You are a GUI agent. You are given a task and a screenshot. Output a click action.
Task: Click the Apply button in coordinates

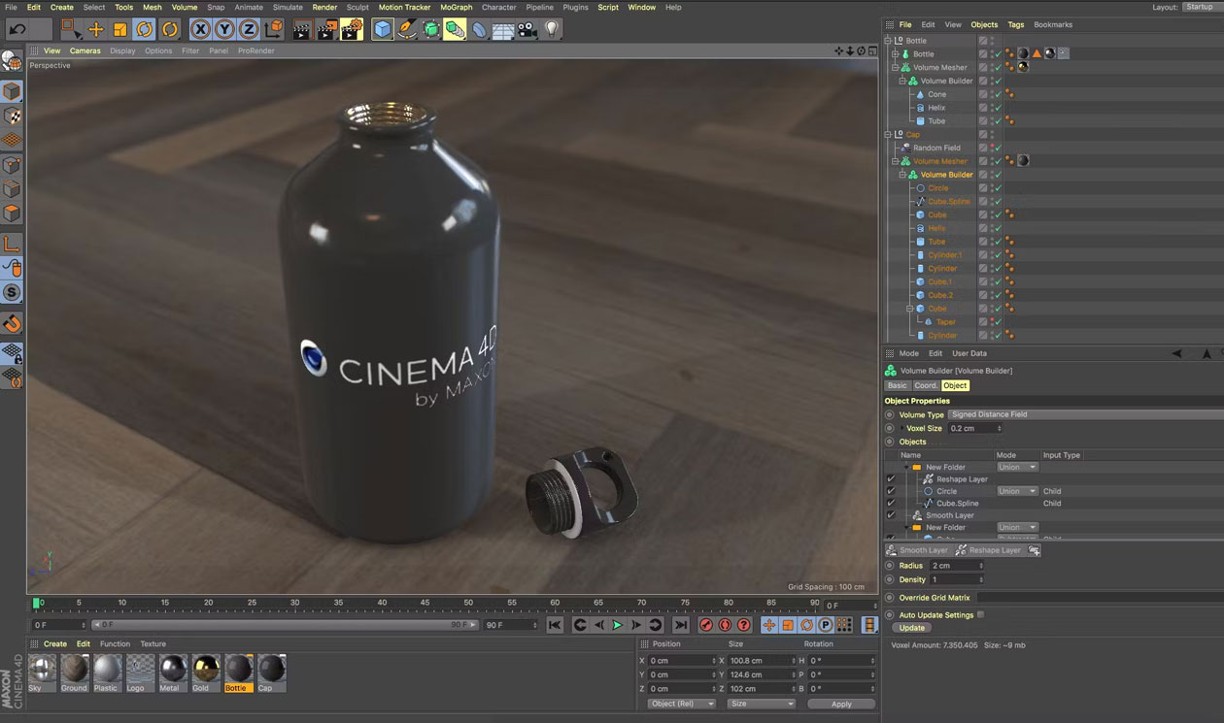point(841,704)
